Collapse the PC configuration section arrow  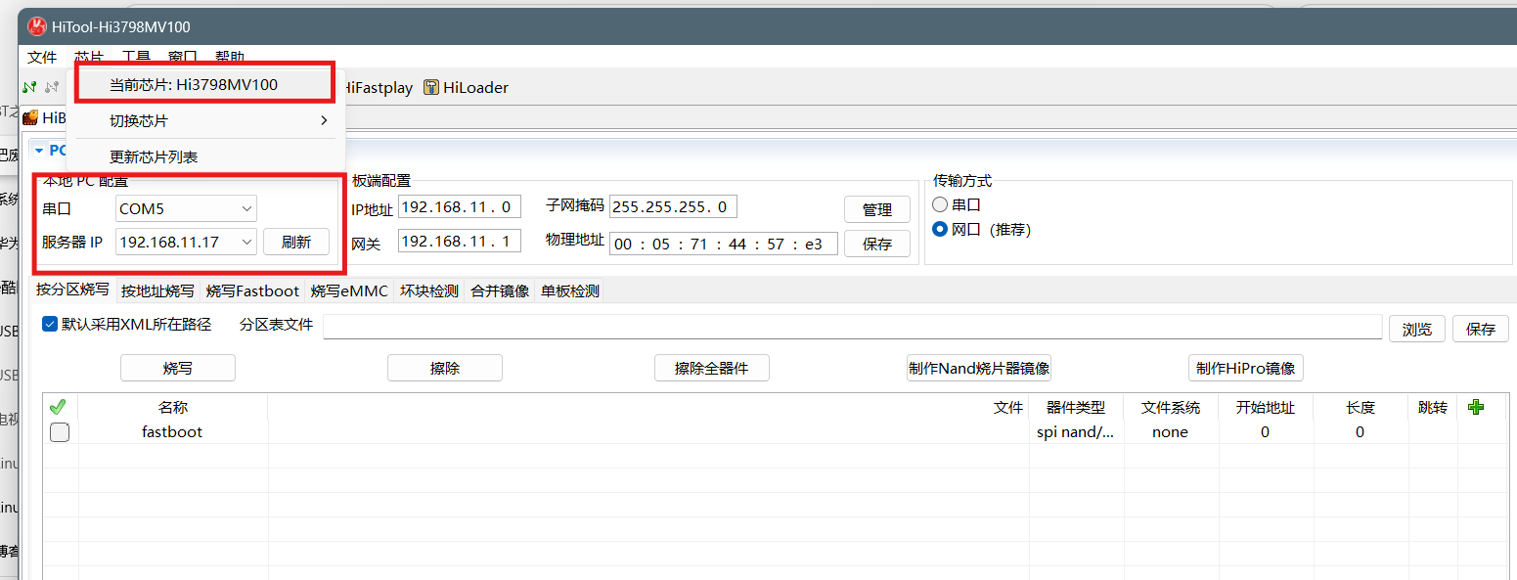tap(39, 151)
